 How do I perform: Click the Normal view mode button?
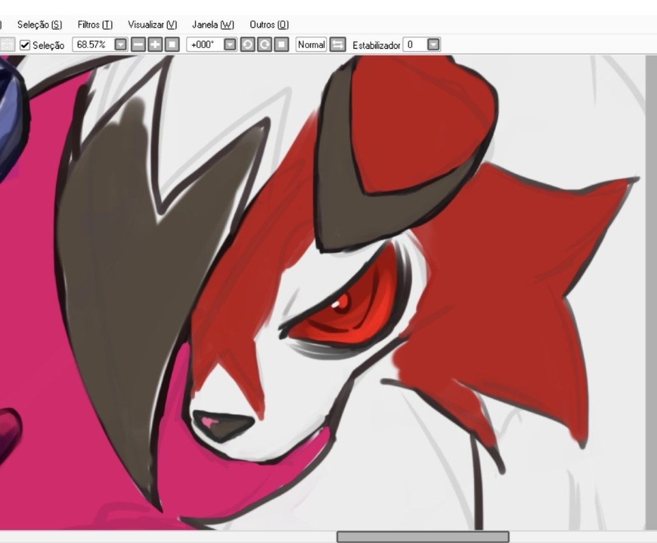click(x=311, y=44)
